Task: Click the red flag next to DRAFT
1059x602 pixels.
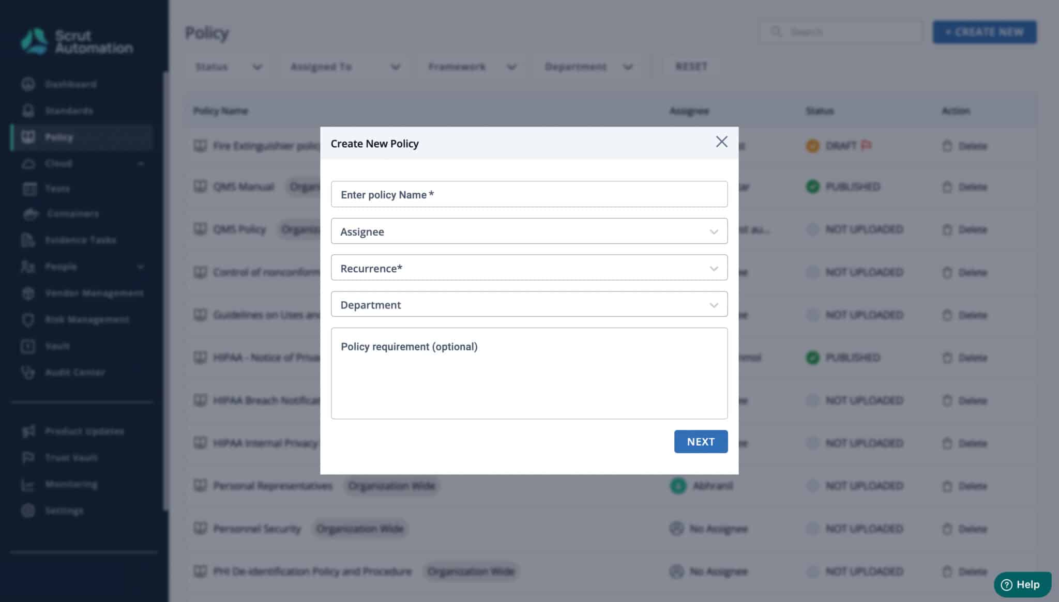Action: [866, 146]
